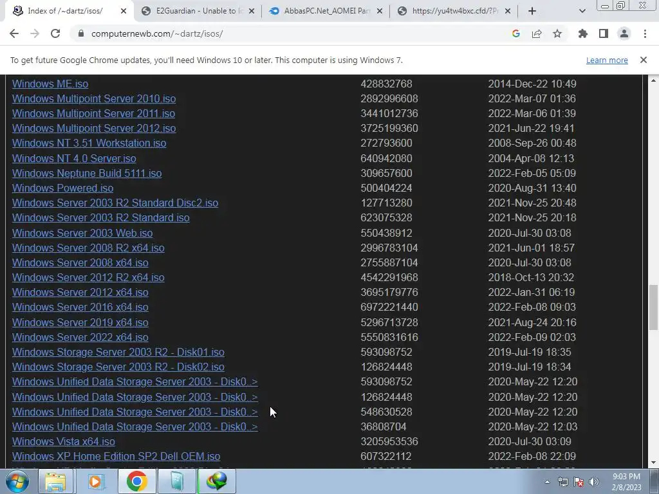Click the scrollbar down arrow

pyautogui.click(x=653, y=462)
